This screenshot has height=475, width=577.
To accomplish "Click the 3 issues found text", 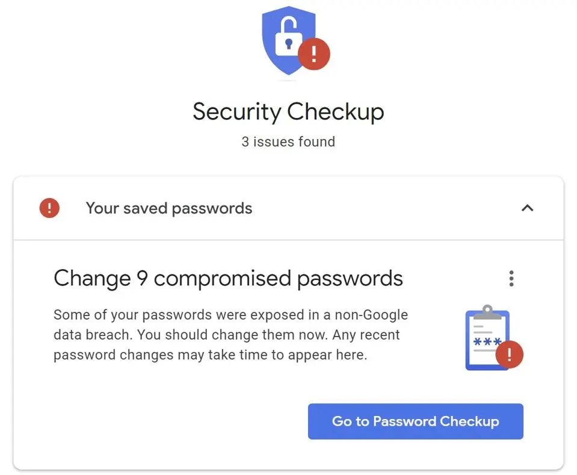I will (x=289, y=141).
